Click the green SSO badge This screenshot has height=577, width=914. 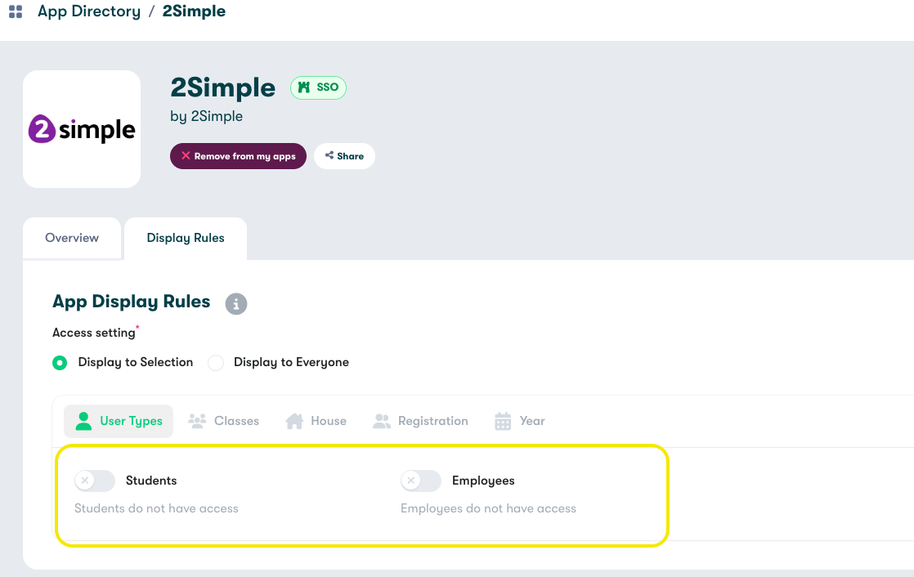click(x=319, y=87)
